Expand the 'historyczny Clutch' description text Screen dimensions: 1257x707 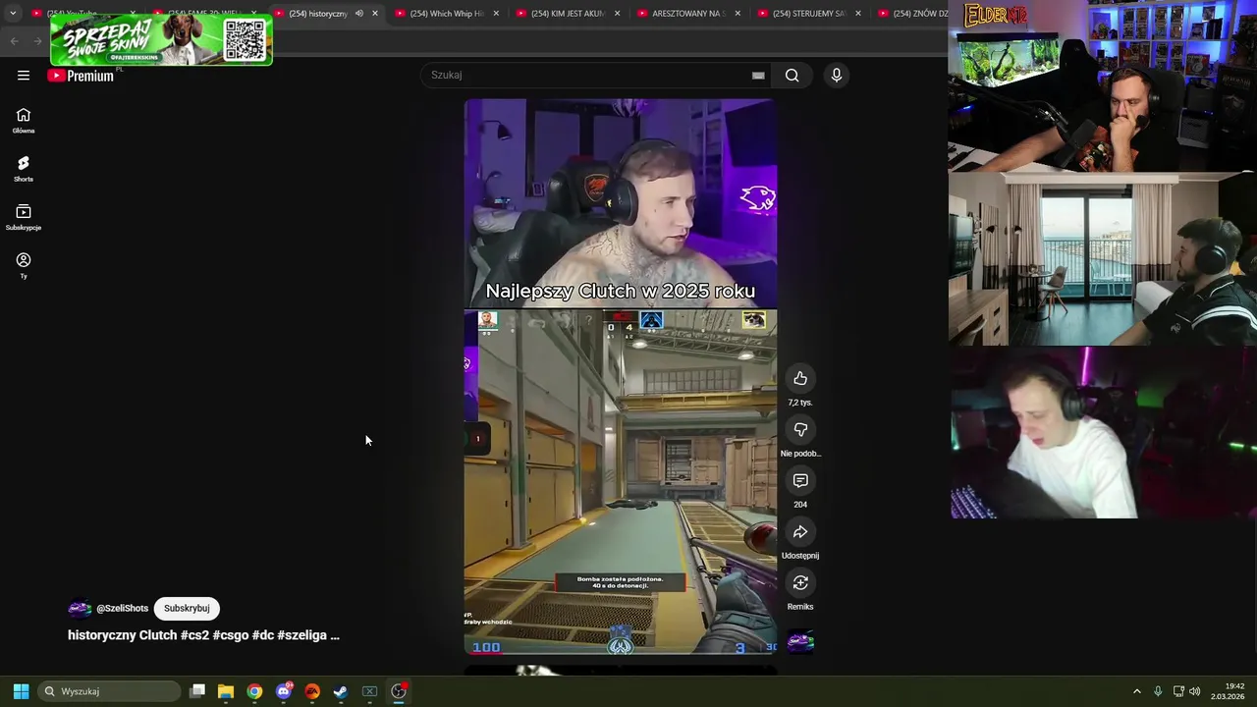click(x=203, y=635)
